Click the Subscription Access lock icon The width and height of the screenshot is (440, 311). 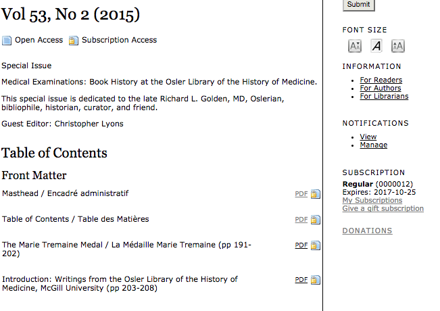(x=74, y=41)
